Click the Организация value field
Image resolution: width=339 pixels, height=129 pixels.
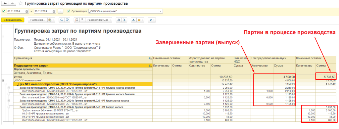tap(124, 11)
